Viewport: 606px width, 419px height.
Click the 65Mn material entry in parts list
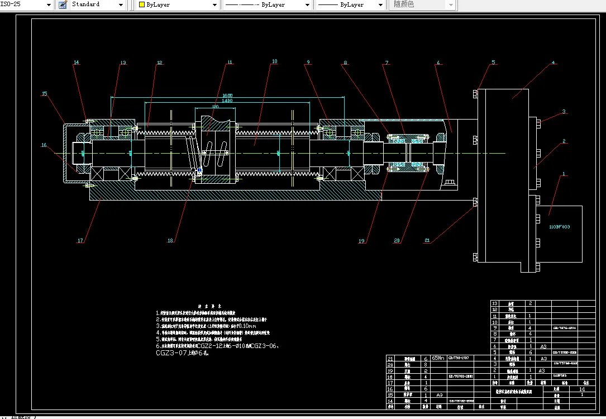coord(438,358)
